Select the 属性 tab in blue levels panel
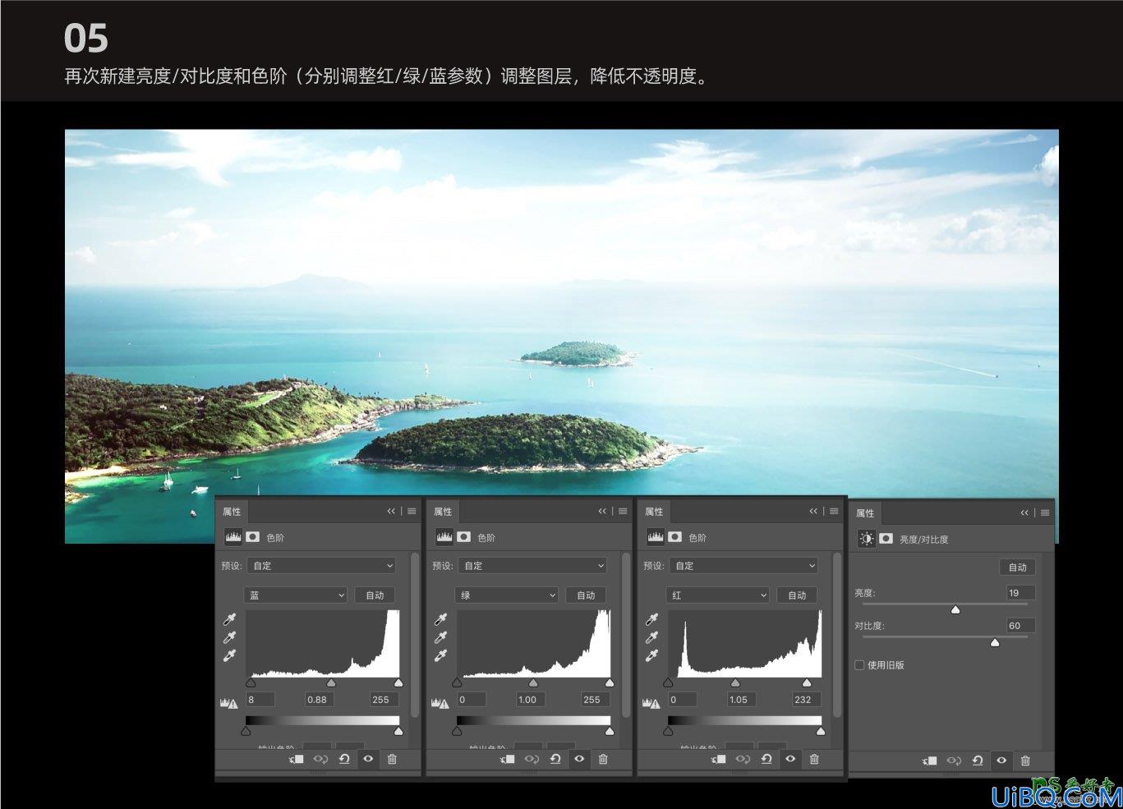Screen dimensions: 1123x809 click(x=232, y=512)
